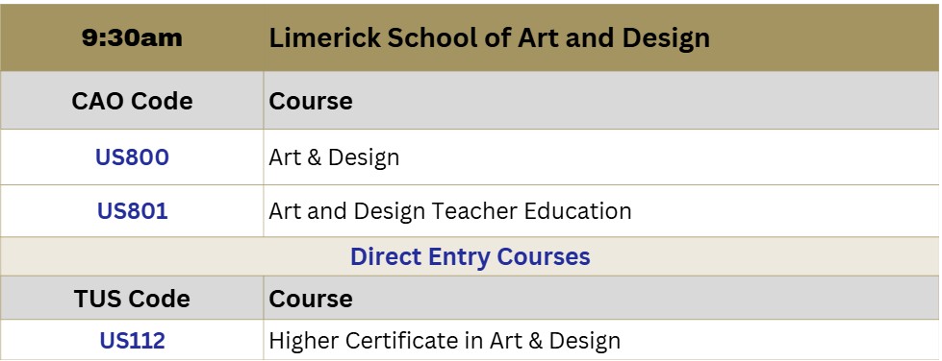Open the US800 course code link
Image resolution: width=942 pixels, height=361 pixels.
coord(132,157)
